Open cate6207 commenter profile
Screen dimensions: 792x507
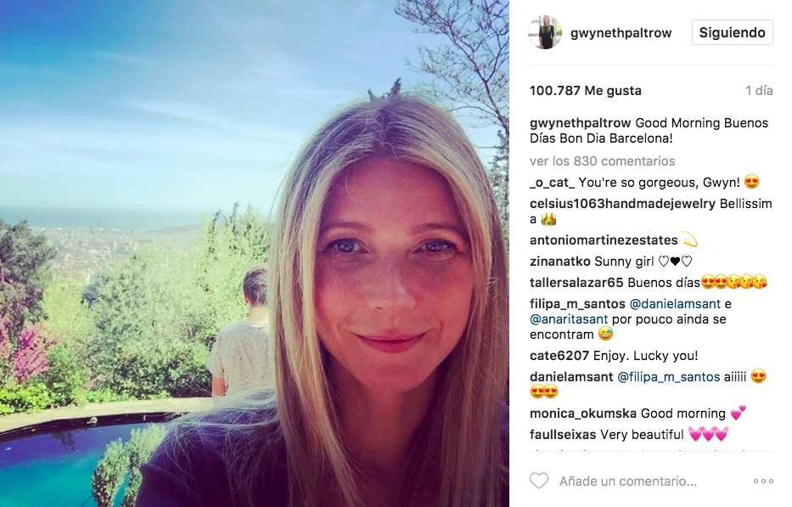pos(559,356)
